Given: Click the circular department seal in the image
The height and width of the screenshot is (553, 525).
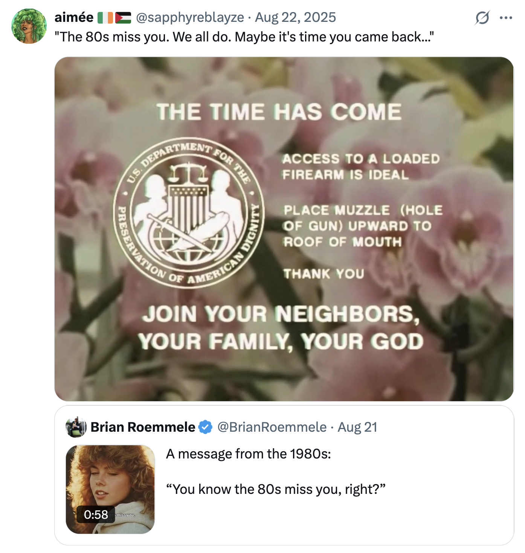Looking at the screenshot, I should pos(189,213).
